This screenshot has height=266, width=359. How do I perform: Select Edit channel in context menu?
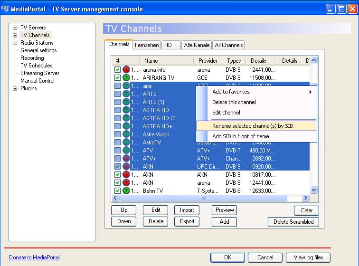tap(226, 113)
